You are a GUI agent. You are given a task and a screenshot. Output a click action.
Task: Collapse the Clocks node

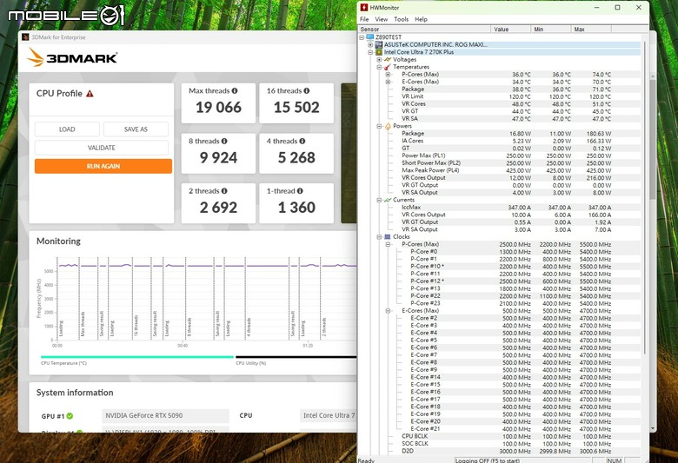[379, 237]
